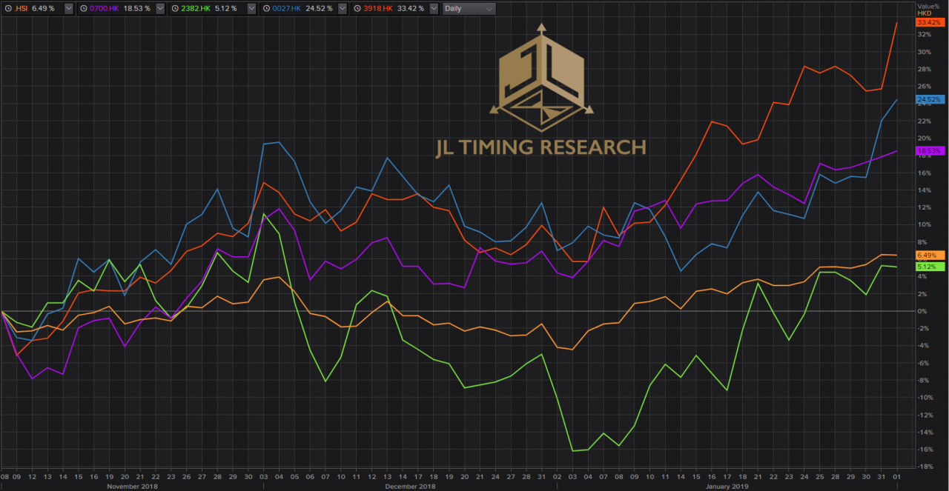Click the blue 24.52% axis value tag
This screenshot has width=949, height=491.
[x=928, y=99]
